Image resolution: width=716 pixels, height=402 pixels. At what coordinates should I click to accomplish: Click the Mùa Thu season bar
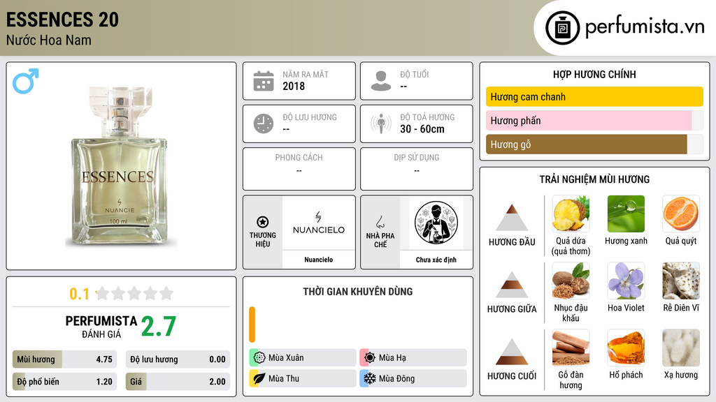coord(303,378)
